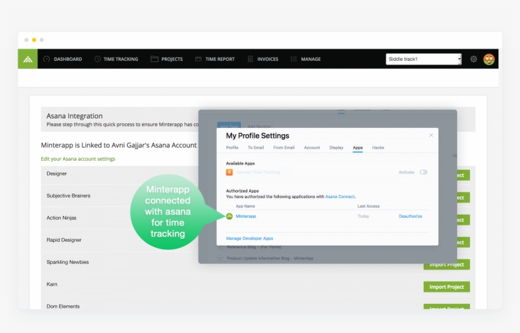Image resolution: width=520 pixels, height=333 pixels.
Task: Open the Hacks tab
Action: pyautogui.click(x=378, y=148)
